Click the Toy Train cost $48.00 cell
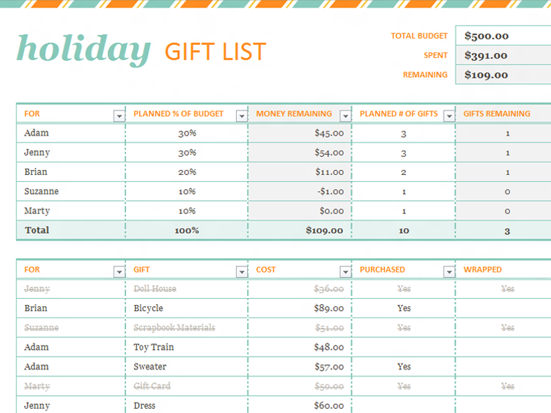 300,348
